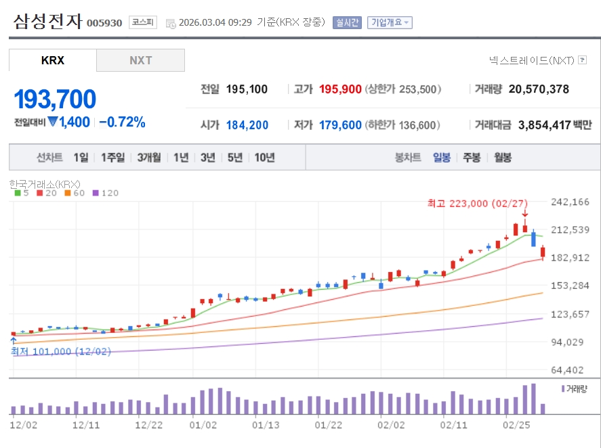601x448 pixels.
Task: Click the red arrow at 최고 223,000 marker
Action: pos(525,214)
